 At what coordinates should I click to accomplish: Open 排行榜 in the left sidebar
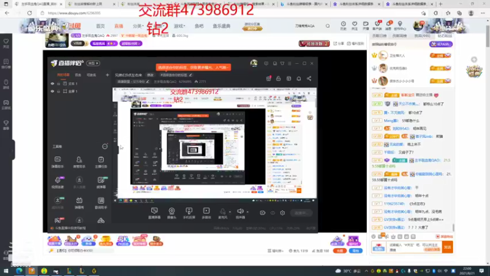point(6,64)
